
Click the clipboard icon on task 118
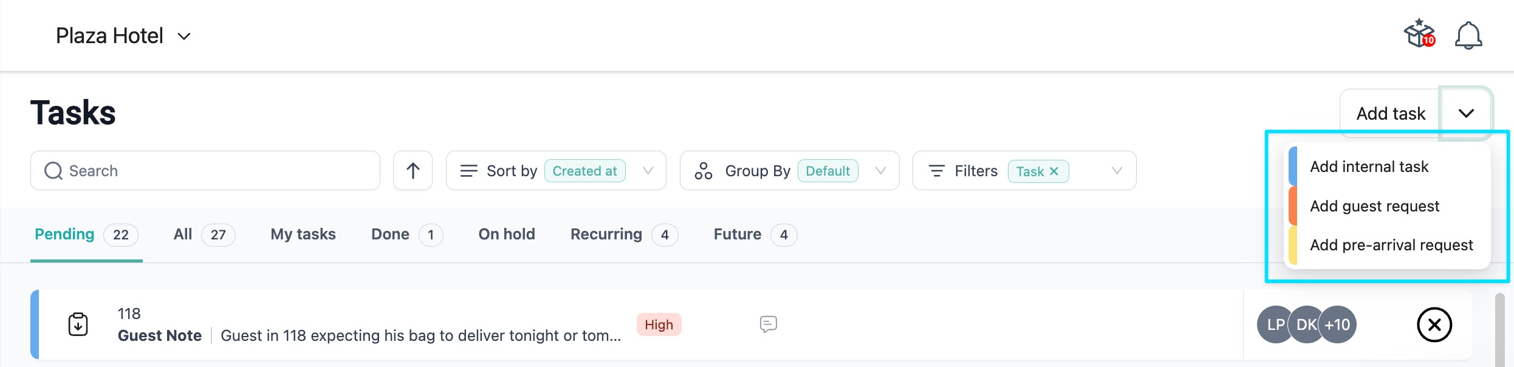point(78,324)
